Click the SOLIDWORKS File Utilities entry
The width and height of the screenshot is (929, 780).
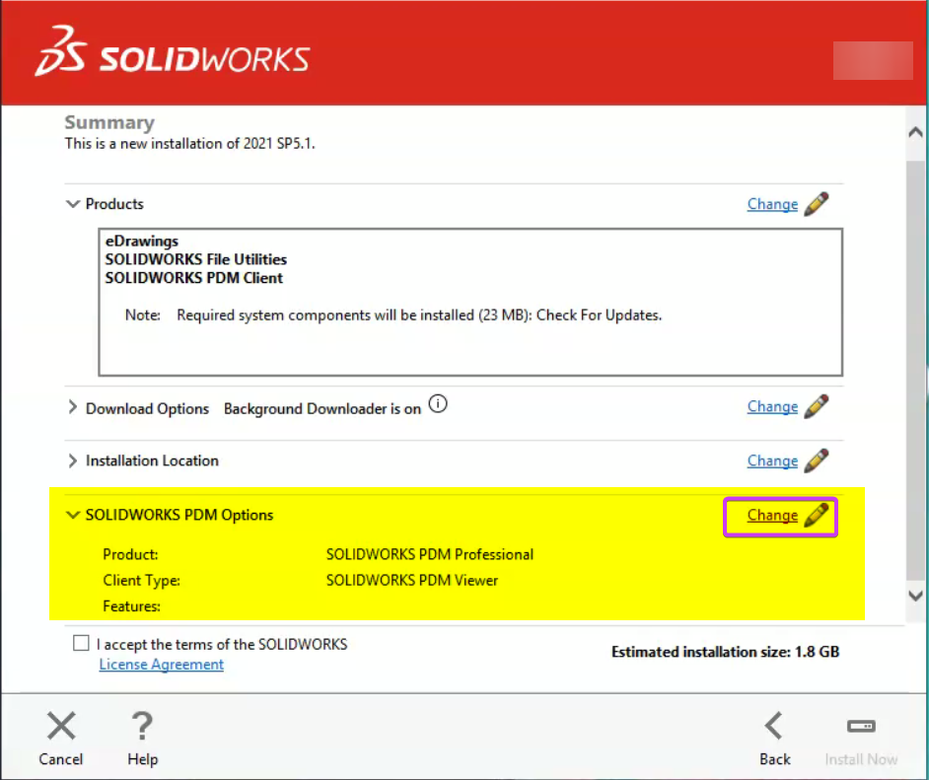click(x=195, y=259)
